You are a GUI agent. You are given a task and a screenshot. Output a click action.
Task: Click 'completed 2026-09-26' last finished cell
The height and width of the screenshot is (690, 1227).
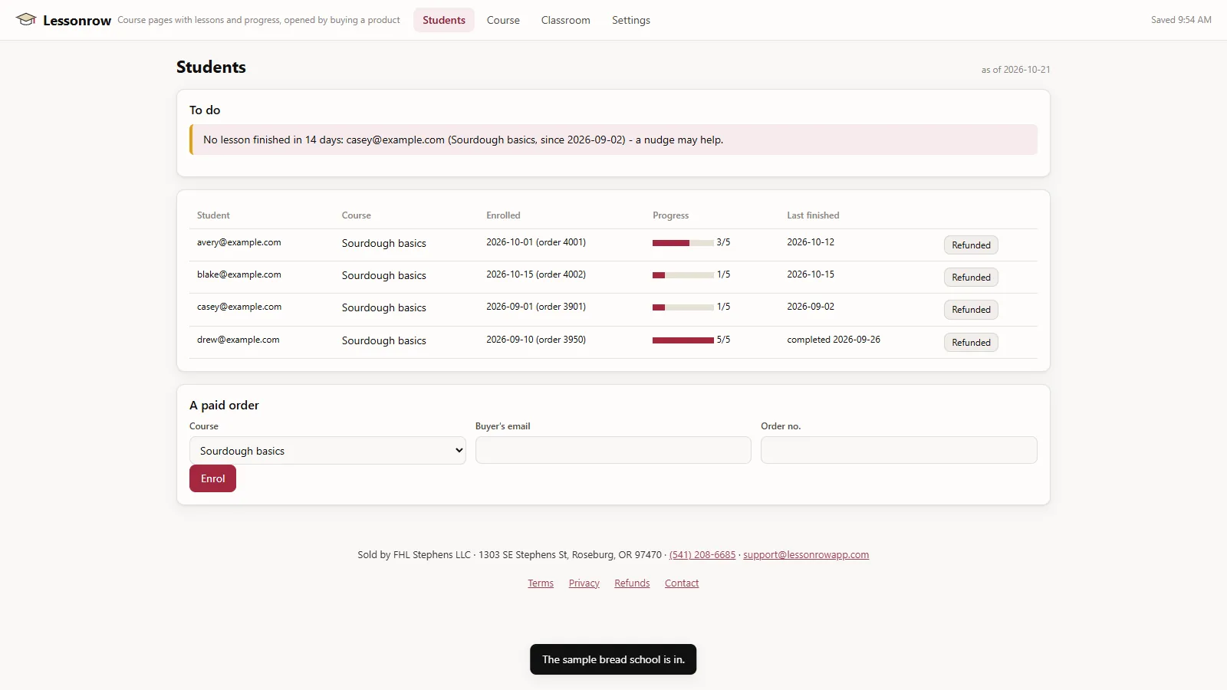834,340
